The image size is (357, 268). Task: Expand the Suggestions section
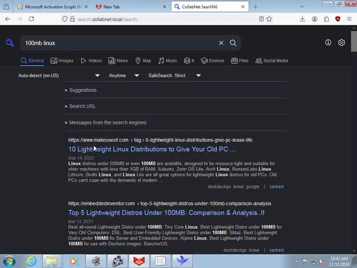pyautogui.click(x=81, y=90)
